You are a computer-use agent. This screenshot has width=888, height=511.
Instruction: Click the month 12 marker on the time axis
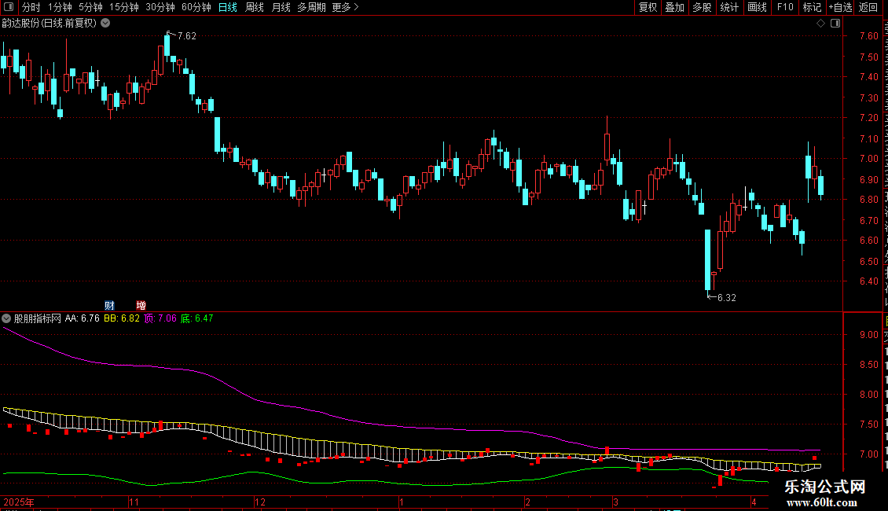pos(260,502)
